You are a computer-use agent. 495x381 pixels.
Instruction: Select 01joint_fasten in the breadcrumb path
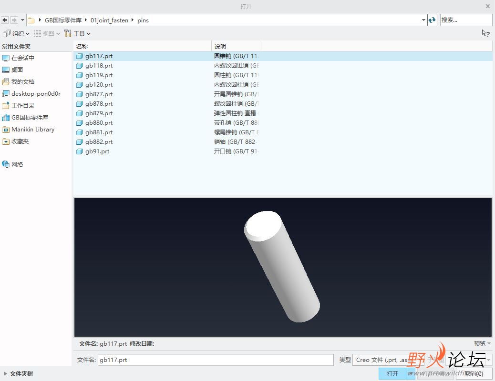(109, 20)
